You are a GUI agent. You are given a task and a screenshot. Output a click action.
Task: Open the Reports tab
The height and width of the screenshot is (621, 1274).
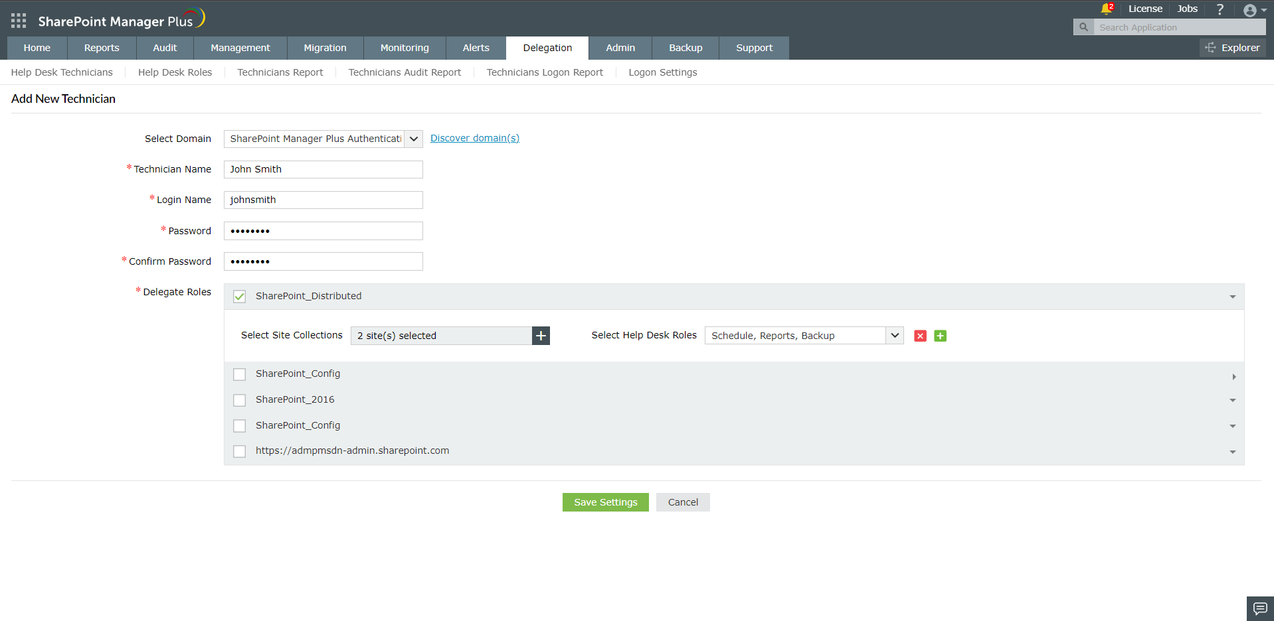[x=102, y=48]
